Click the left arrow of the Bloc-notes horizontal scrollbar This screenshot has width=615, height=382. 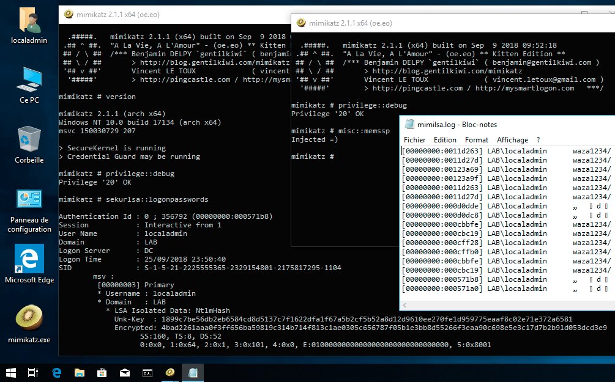[x=404, y=305]
